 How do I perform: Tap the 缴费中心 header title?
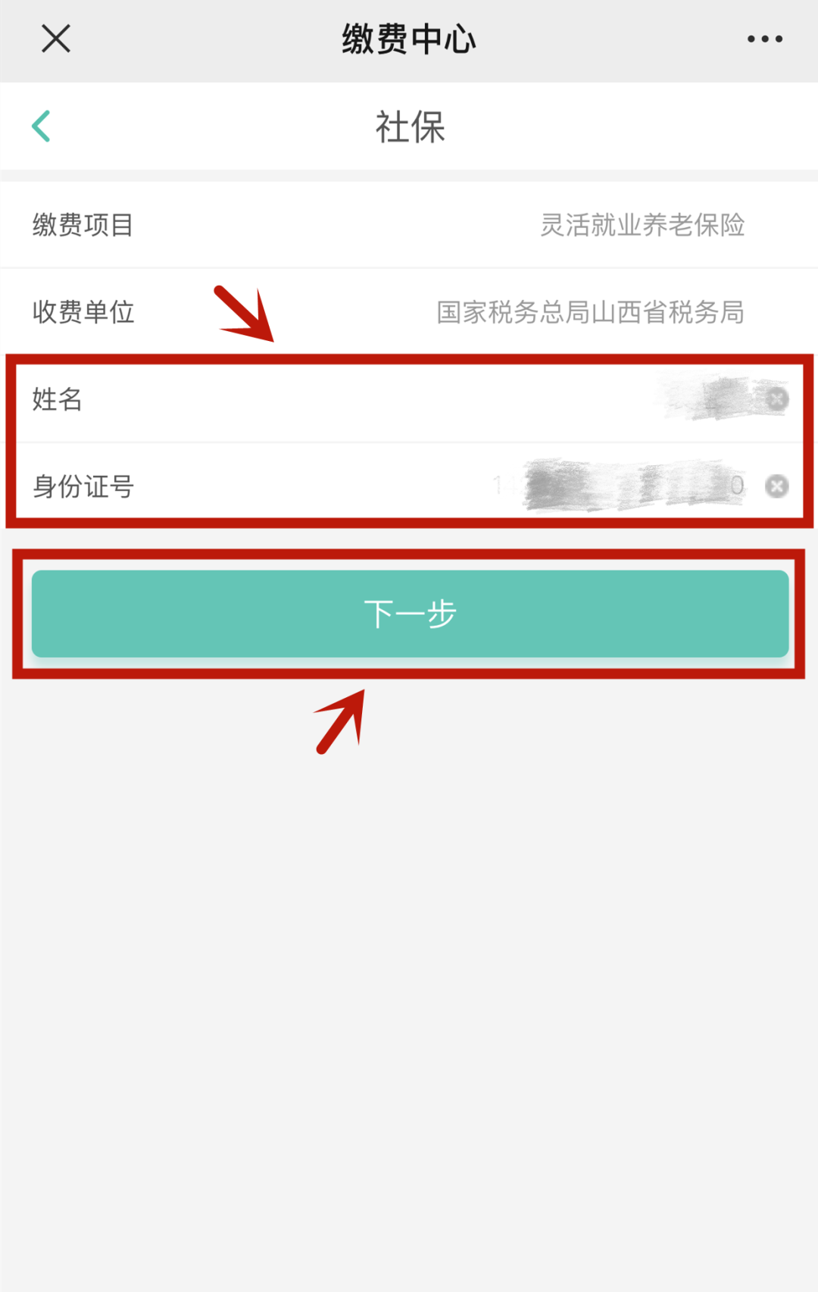(x=409, y=39)
